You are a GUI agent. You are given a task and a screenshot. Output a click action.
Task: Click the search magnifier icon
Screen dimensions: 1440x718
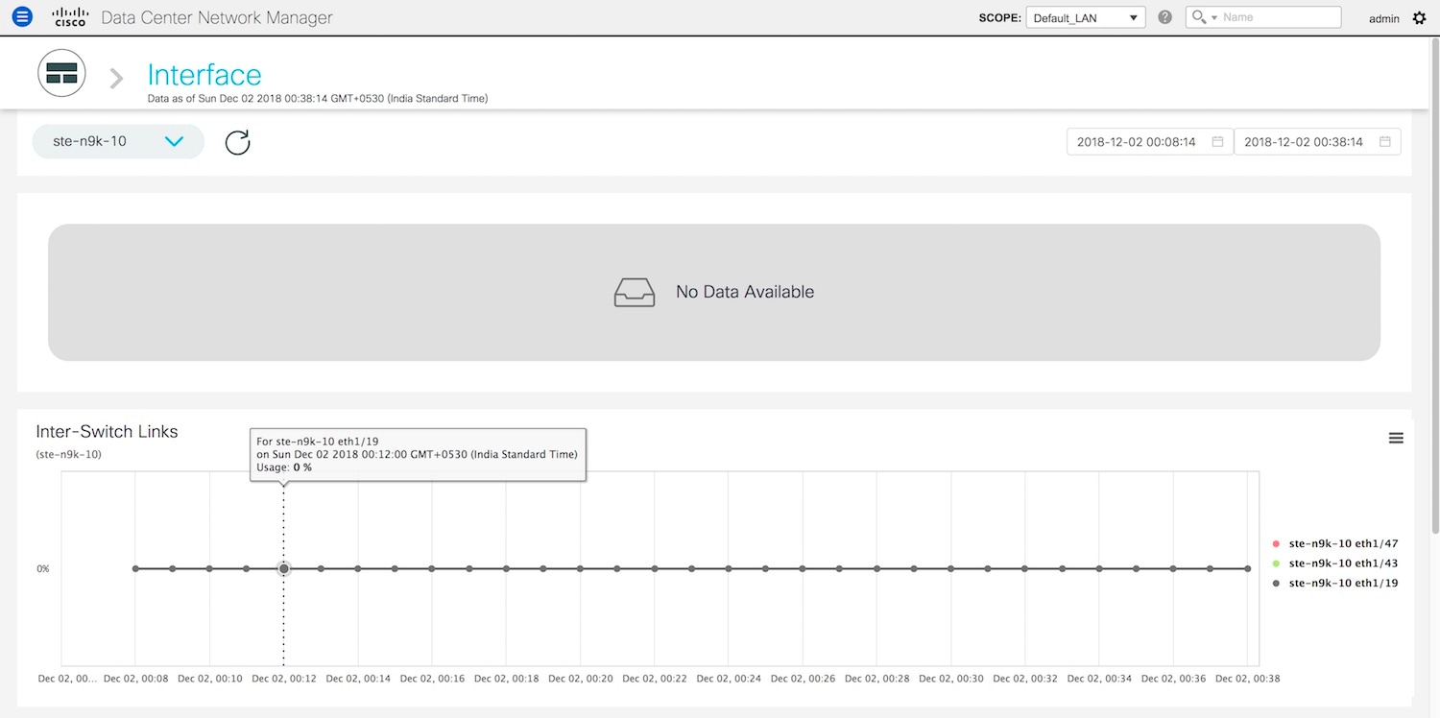1198,17
